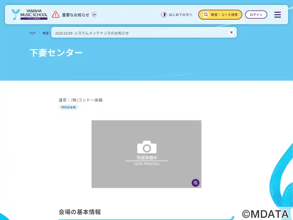Click the camera placeholder icon
Image resolution: width=293 pixels, height=220 pixels.
coord(147,147)
